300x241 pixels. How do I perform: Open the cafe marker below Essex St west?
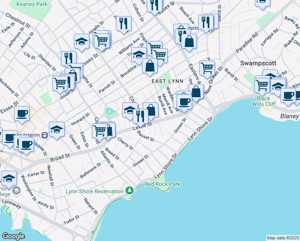[22, 114]
